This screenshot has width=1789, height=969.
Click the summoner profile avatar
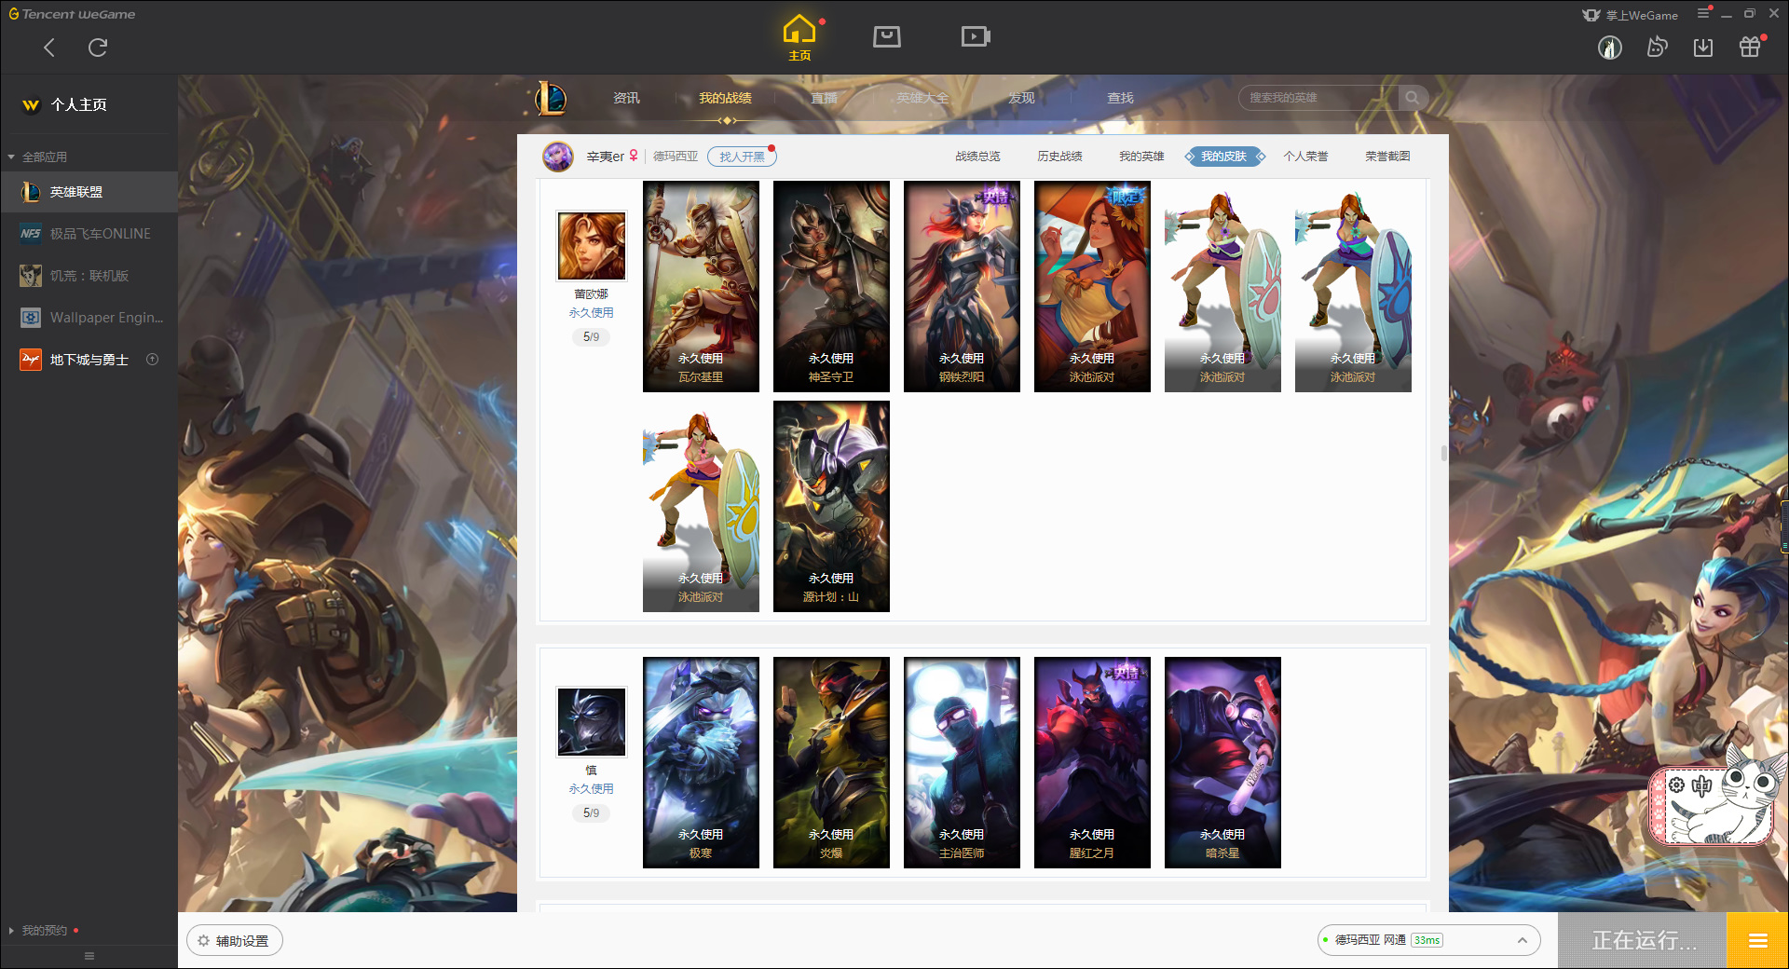tap(558, 157)
